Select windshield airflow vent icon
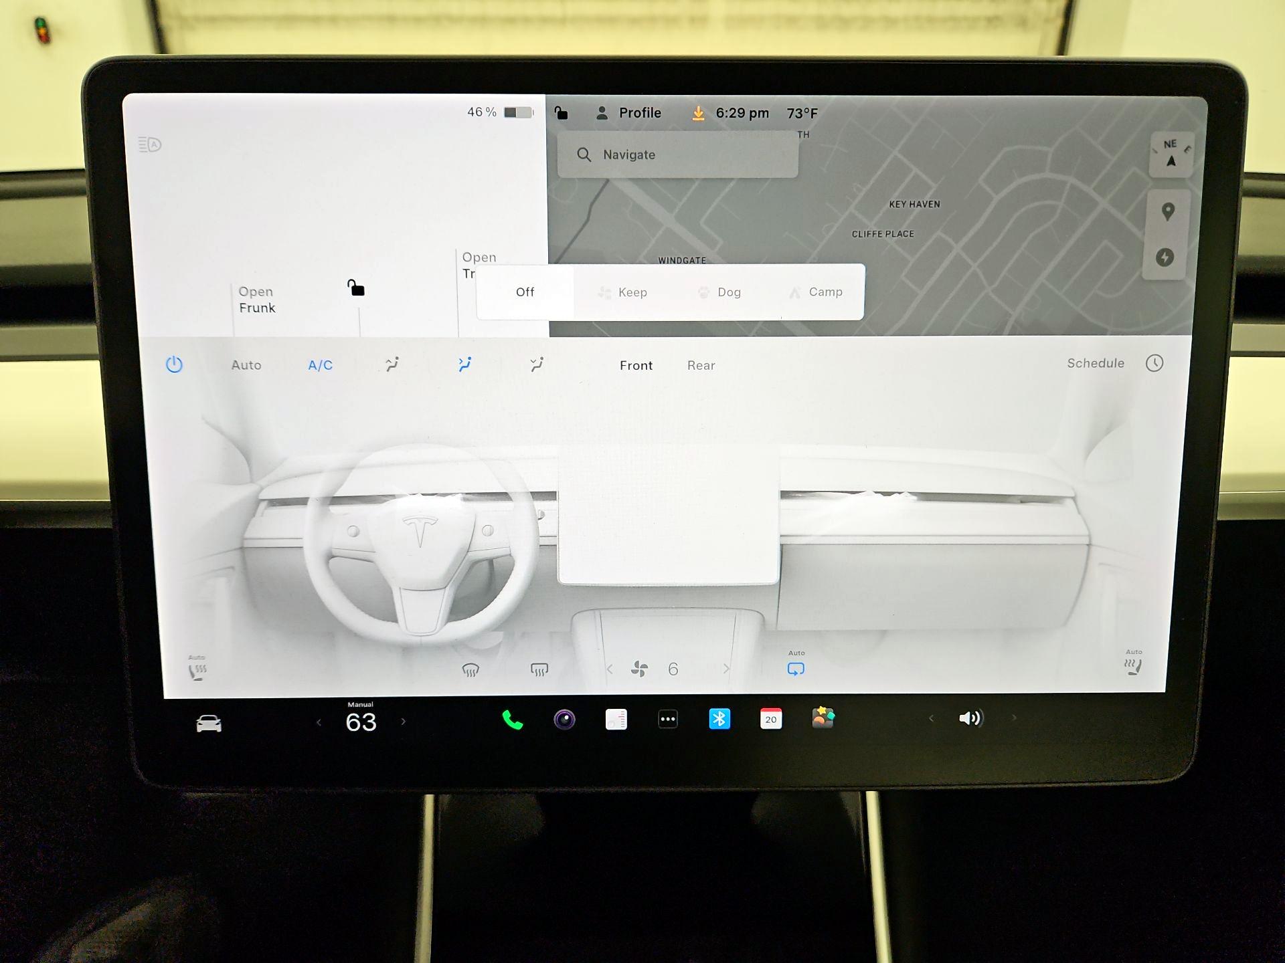Image resolution: width=1285 pixels, height=963 pixels. (x=392, y=364)
